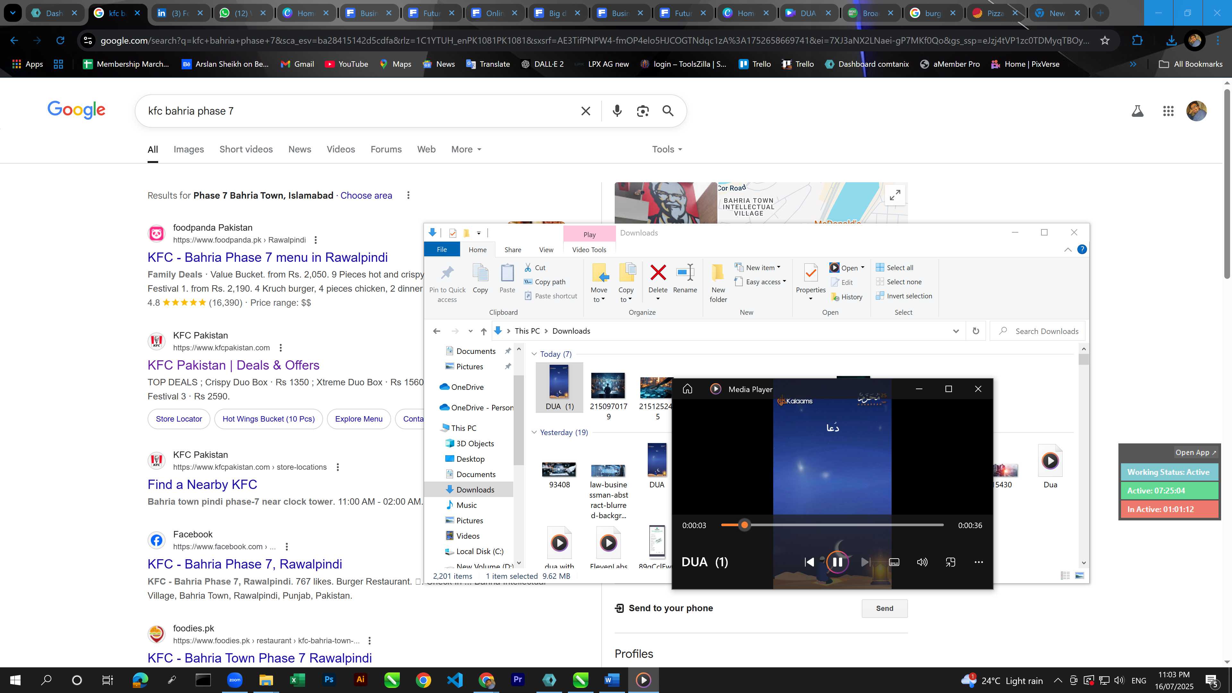Open the File tab in Explorer
Viewport: 1232px width, 693px height.
pos(442,250)
